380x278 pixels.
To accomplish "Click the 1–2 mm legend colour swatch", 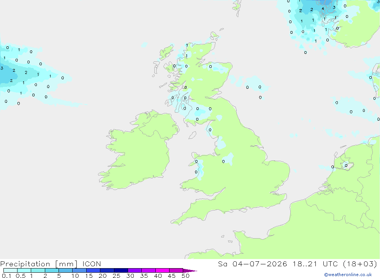I will pyautogui.click(x=38, y=270).
